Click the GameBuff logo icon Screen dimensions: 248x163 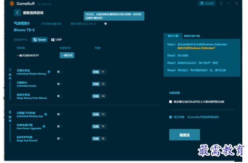[12, 4]
